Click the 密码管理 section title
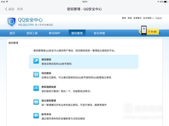 pyautogui.click(x=13, y=43)
